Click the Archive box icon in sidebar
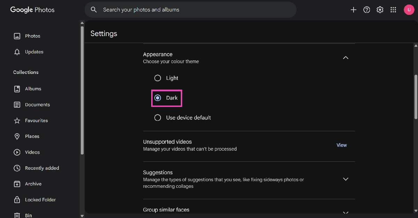Screen dimensions: 418x218 coord(17,184)
